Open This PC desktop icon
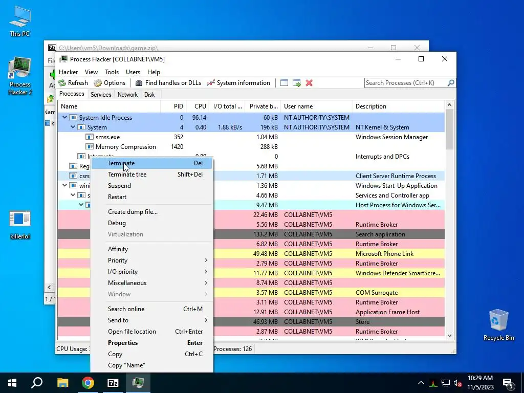Screen dimensions: 524x393 (x=20, y=20)
